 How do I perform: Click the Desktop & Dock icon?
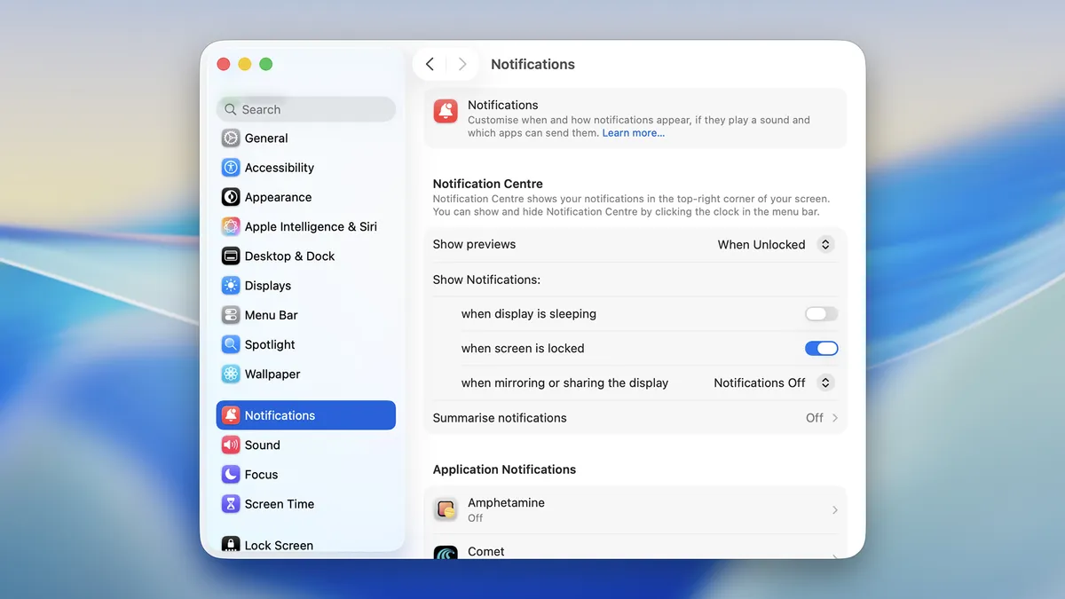tap(231, 256)
